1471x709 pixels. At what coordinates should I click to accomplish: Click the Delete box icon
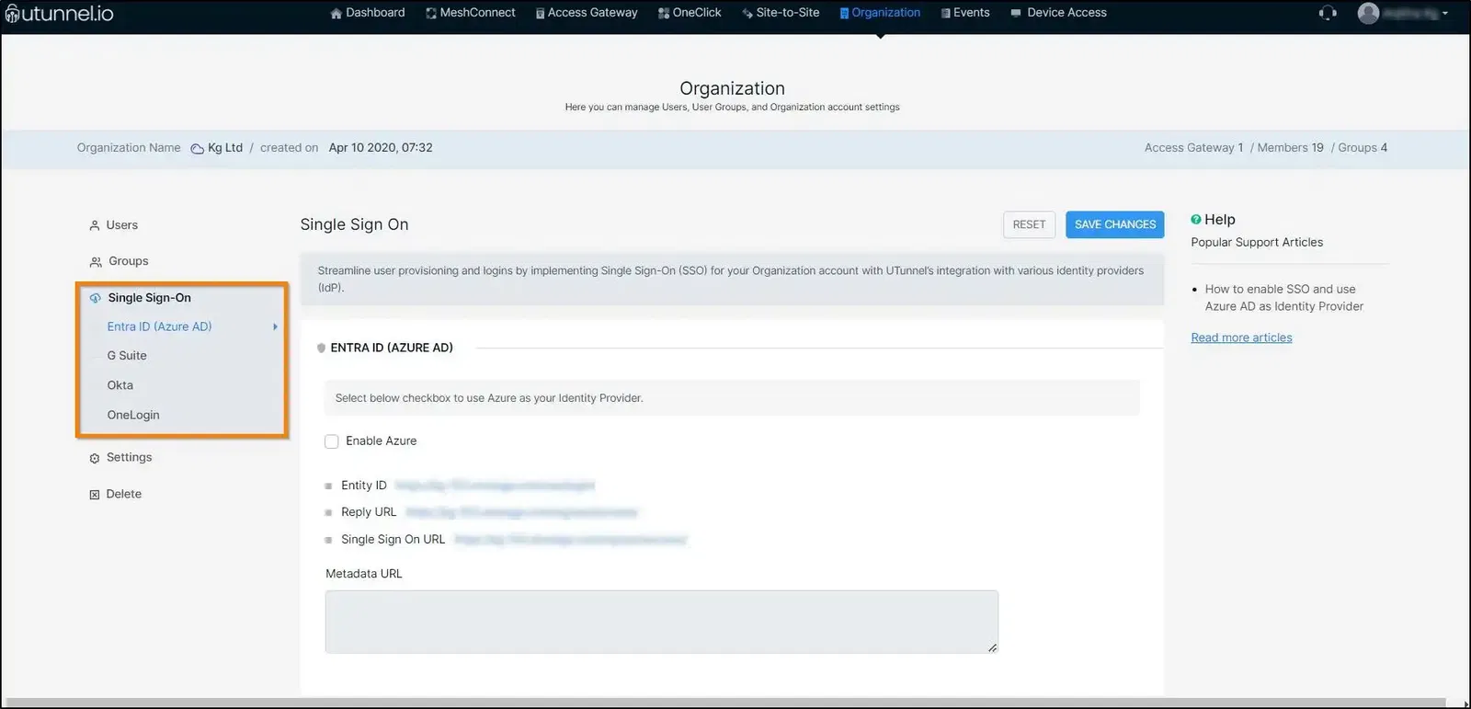[95, 495]
